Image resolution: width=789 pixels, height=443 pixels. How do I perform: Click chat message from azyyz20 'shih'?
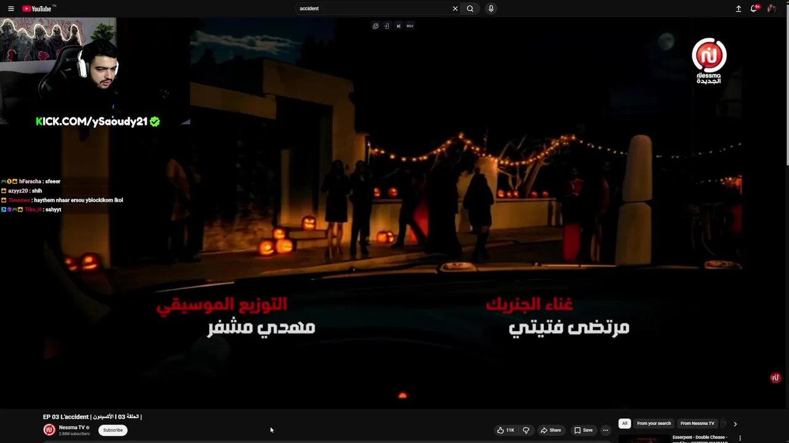point(22,191)
